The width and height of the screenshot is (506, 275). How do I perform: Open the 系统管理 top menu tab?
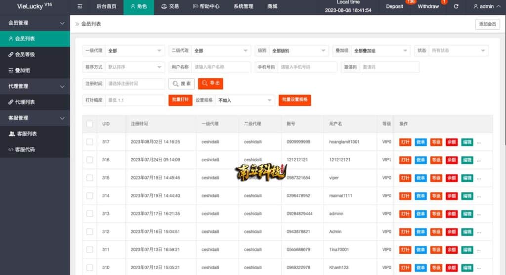(x=243, y=6)
